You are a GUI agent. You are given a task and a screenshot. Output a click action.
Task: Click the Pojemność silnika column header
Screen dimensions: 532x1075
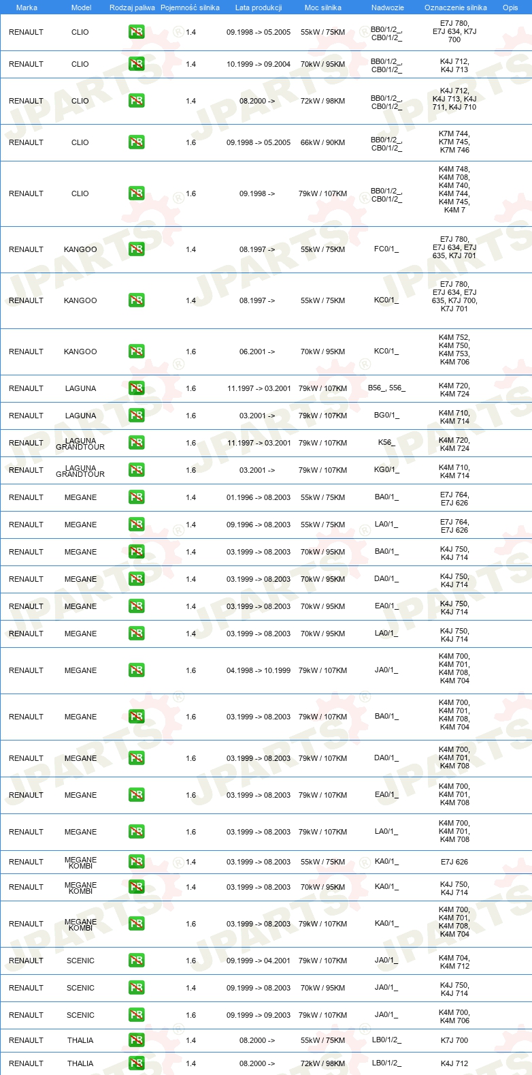(190, 7)
